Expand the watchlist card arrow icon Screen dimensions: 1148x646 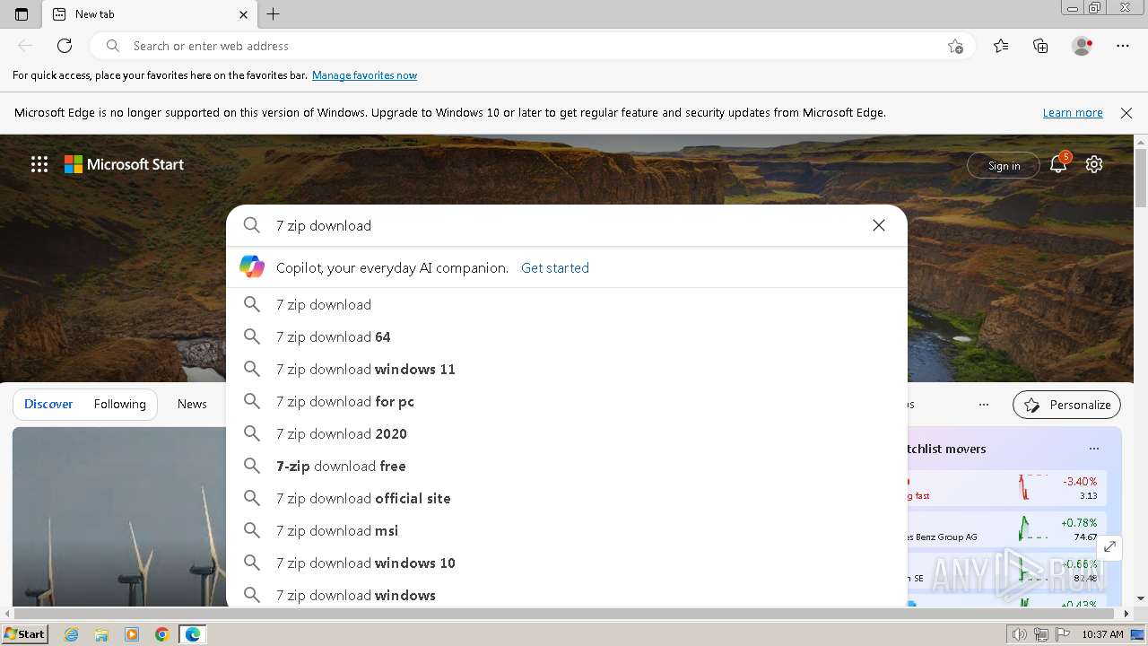(1109, 546)
